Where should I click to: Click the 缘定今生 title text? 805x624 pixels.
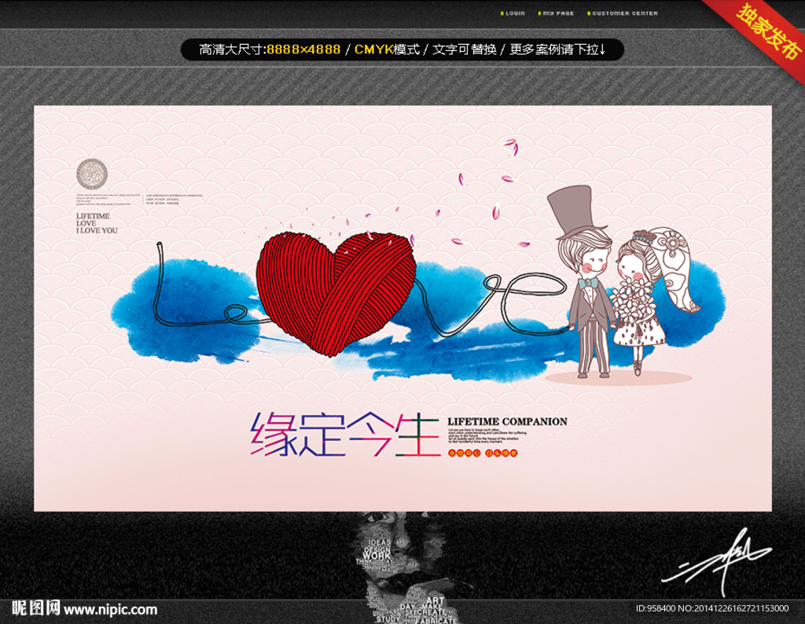[345, 435]
